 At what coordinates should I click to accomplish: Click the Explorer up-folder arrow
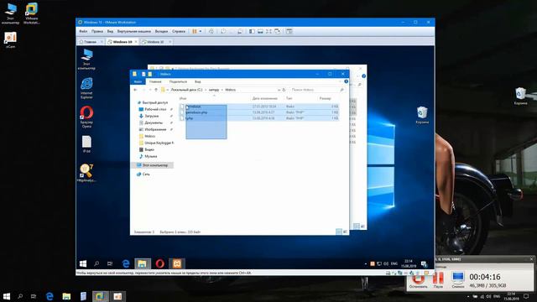point(156,90)
